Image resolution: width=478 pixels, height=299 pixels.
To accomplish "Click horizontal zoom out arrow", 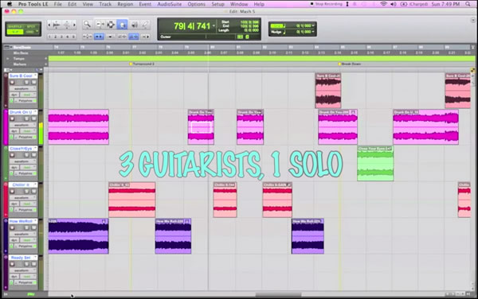I will 49,25.
